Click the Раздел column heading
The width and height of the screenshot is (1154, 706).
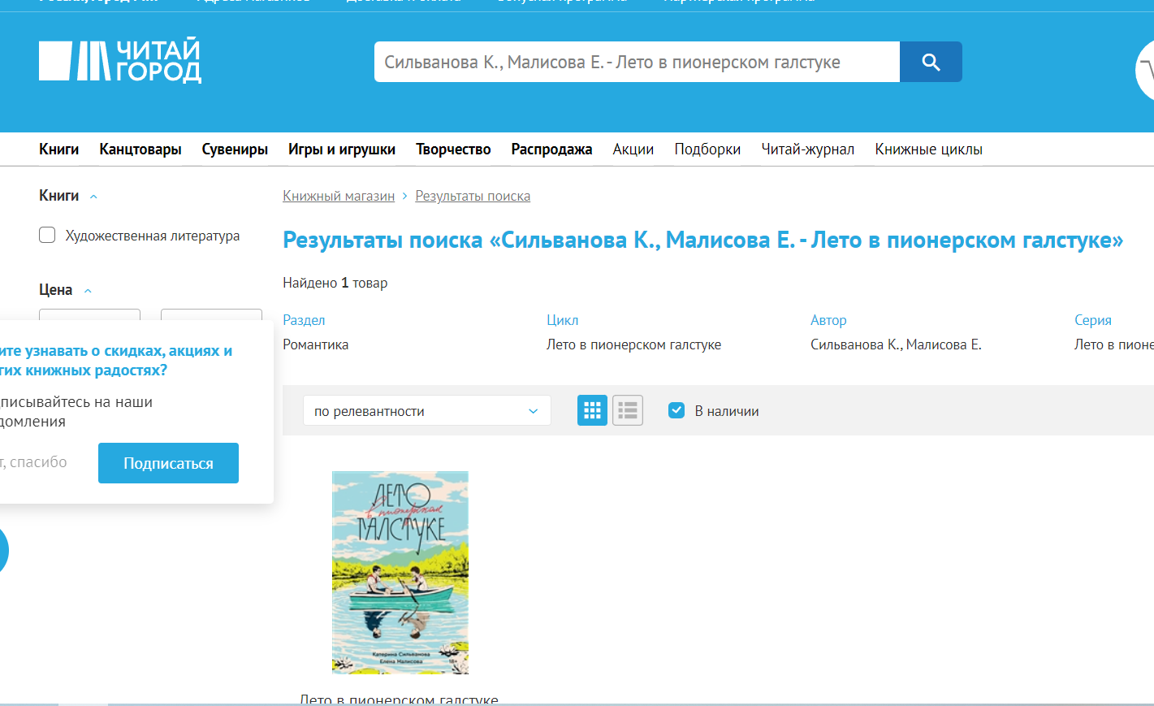pyautogui.click(x=304, y=320)
